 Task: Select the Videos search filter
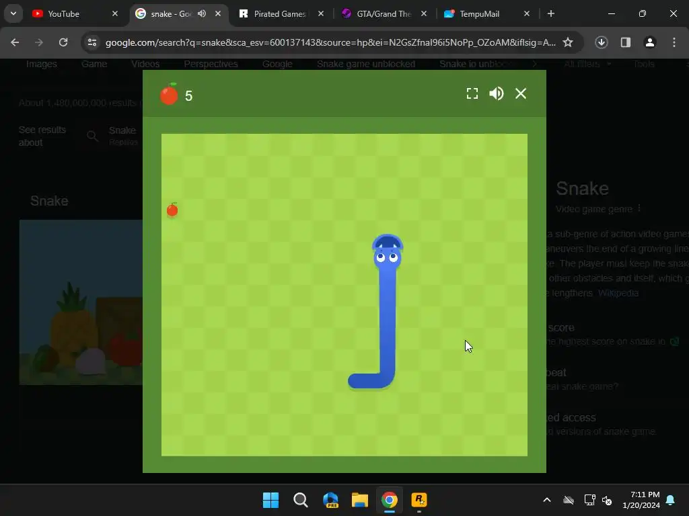[x=145, y=64]
